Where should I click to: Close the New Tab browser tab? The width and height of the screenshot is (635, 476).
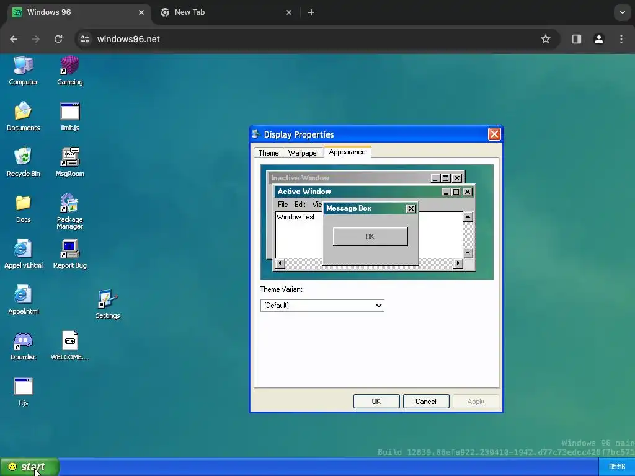(x=289, y=12)
